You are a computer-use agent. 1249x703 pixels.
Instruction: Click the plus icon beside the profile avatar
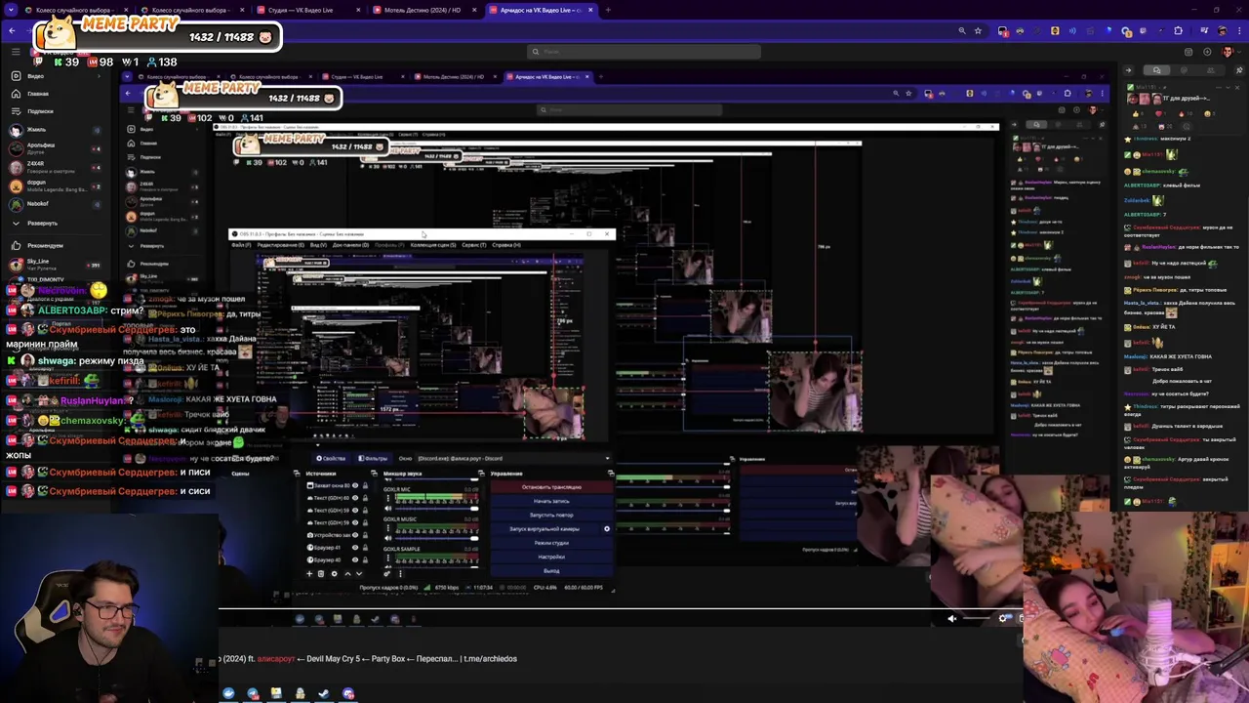[x=1207, y=52]
